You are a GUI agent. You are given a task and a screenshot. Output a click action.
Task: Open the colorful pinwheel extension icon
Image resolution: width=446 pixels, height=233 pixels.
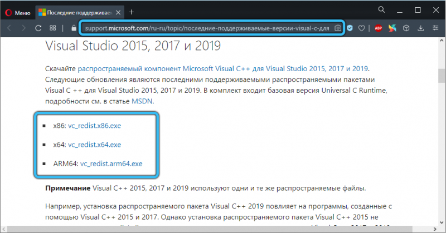click(x=392, y=28)
